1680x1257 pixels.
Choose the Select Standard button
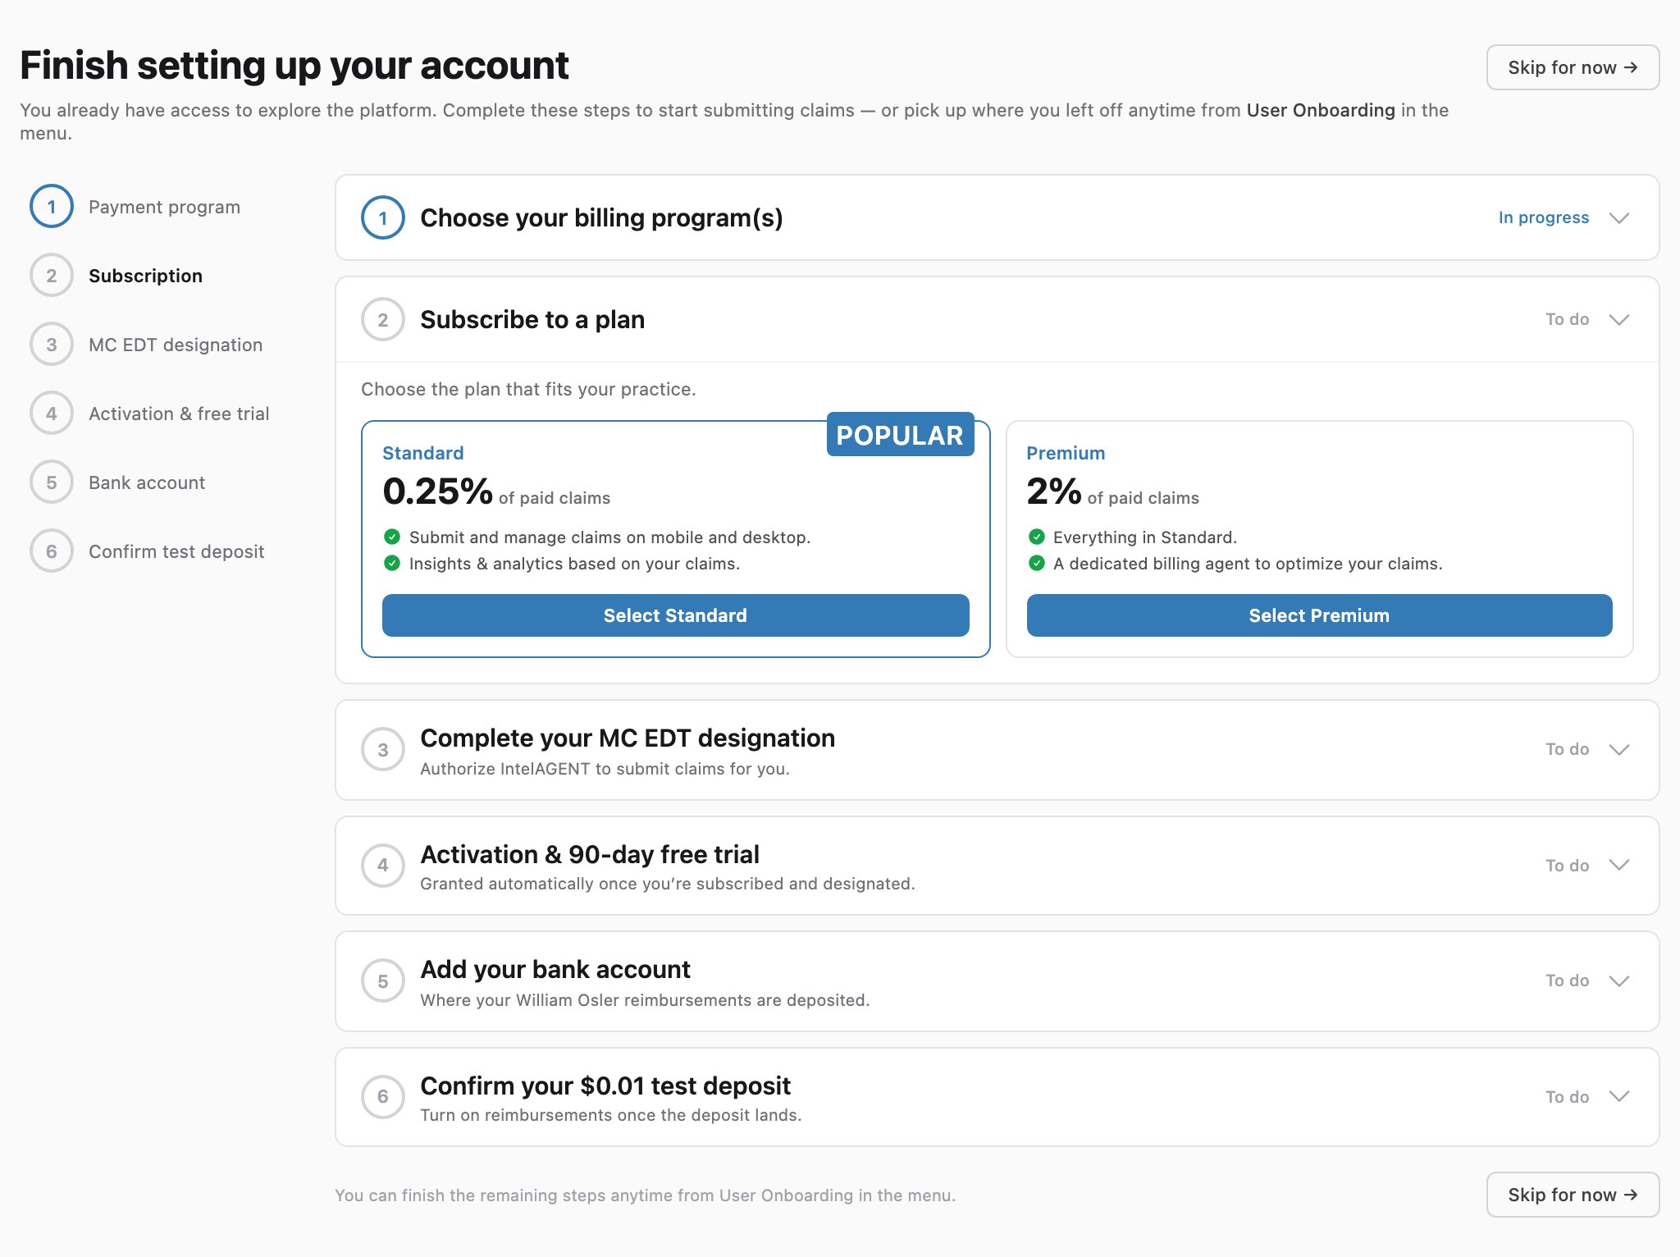[675, 615]
